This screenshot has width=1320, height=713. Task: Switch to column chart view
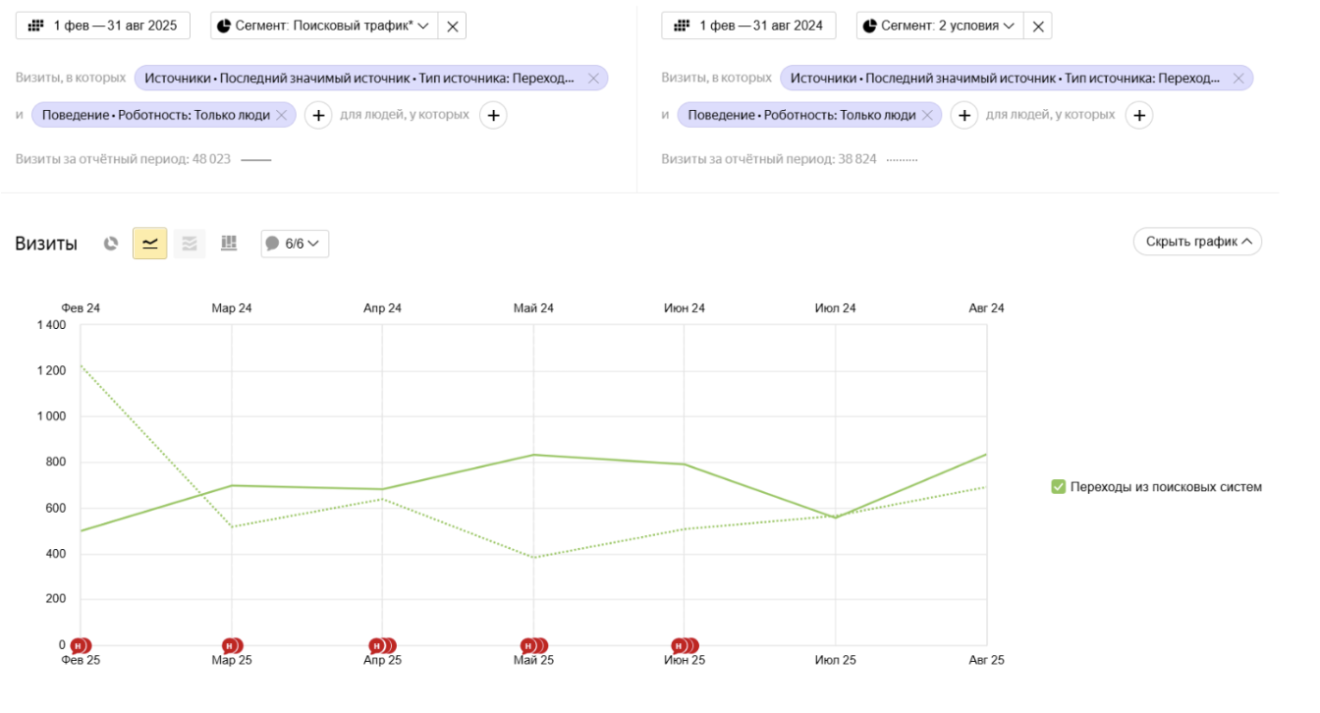click(x=229, y=244)
